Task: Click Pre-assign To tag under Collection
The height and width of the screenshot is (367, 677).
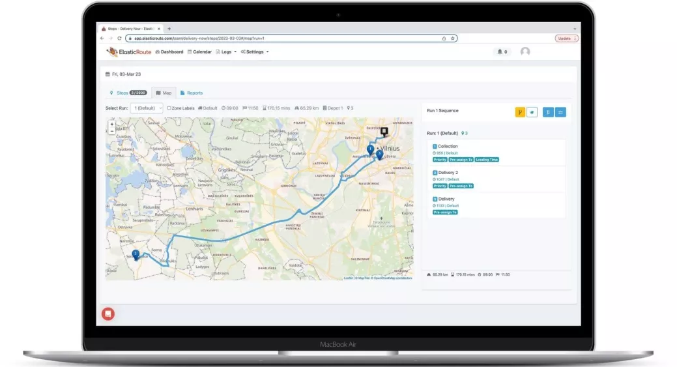Action: 461,160
